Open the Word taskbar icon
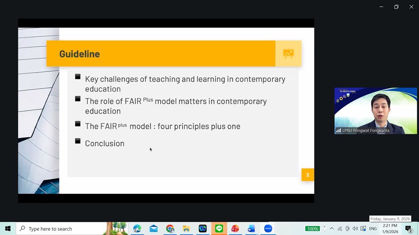This screenshot has height=235, width=419. pos(251,229)
